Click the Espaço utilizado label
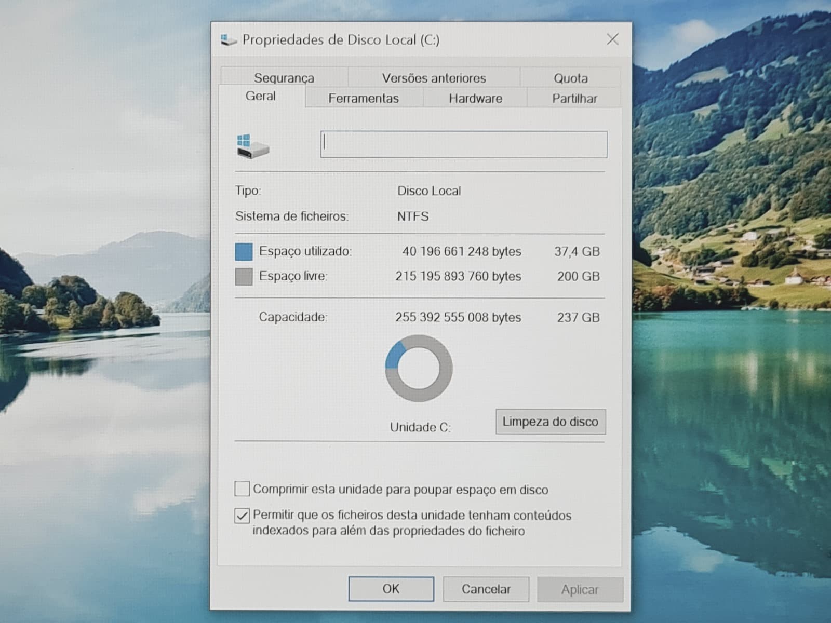 (x=305, y=251)
